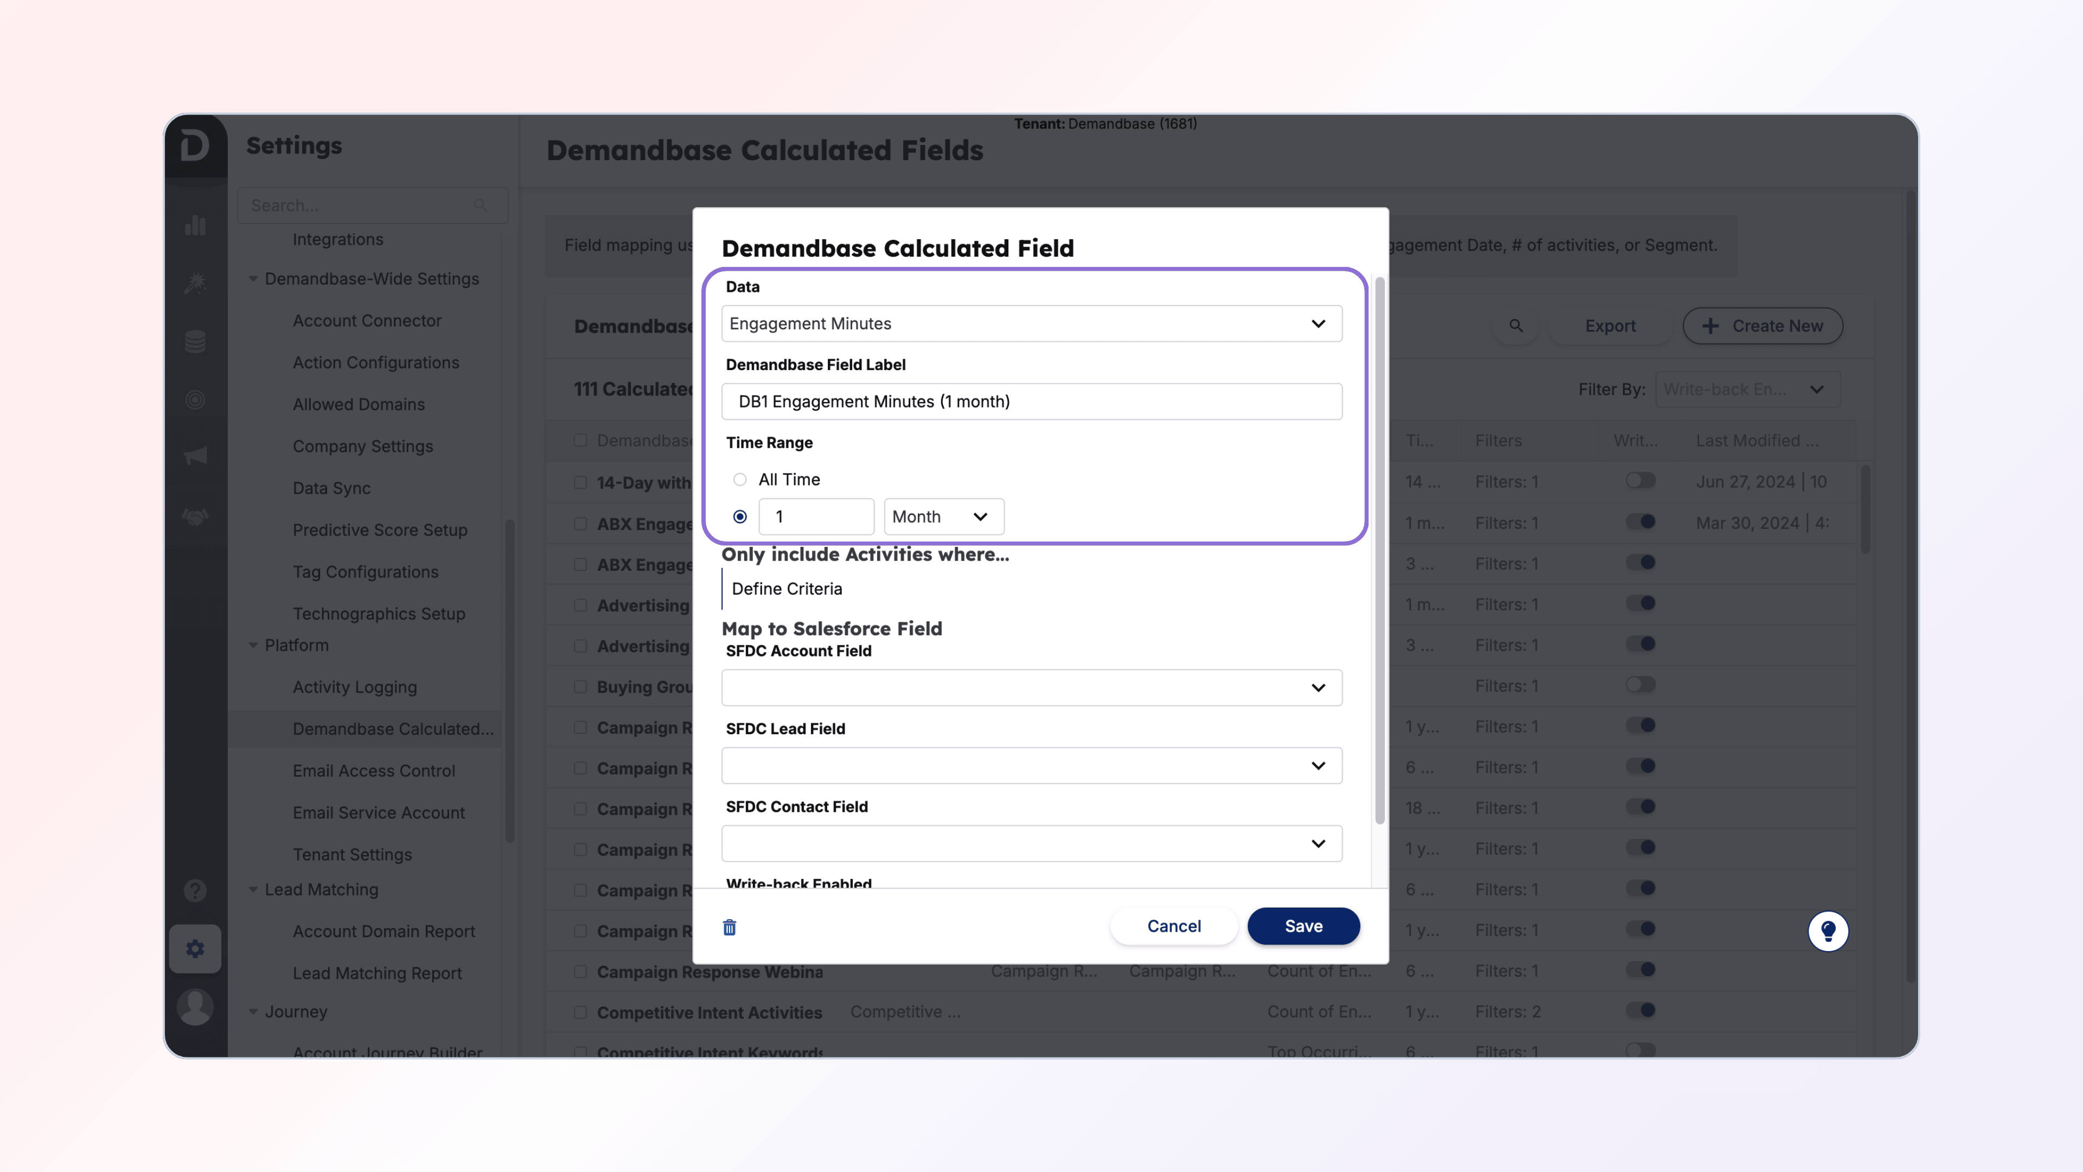Open the user profile avatar icon
This screenshot has width=2083, height=1172.
point(195,1007)
